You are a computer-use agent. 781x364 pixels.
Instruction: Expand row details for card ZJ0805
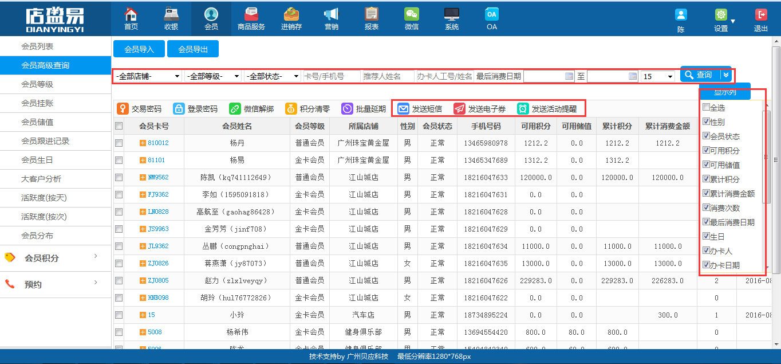[x=143, y=280]
